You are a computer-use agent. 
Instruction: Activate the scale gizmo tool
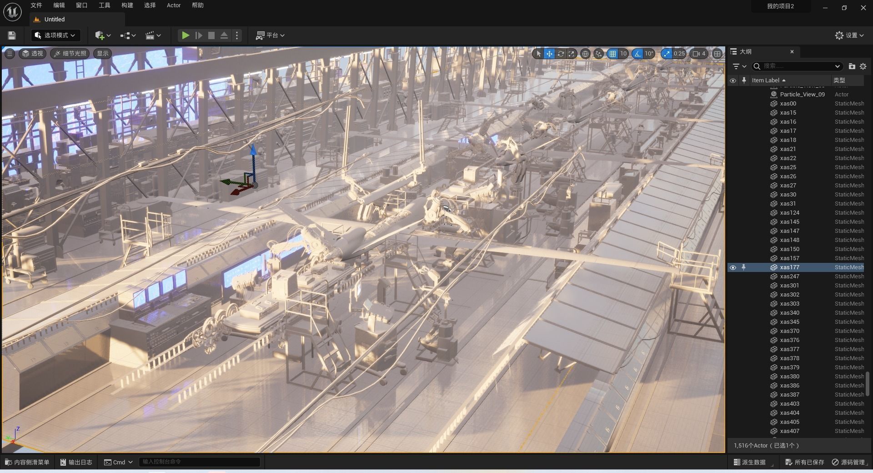572,54
